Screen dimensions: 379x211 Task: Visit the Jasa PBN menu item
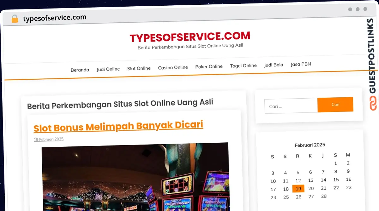tap(301, 64)
